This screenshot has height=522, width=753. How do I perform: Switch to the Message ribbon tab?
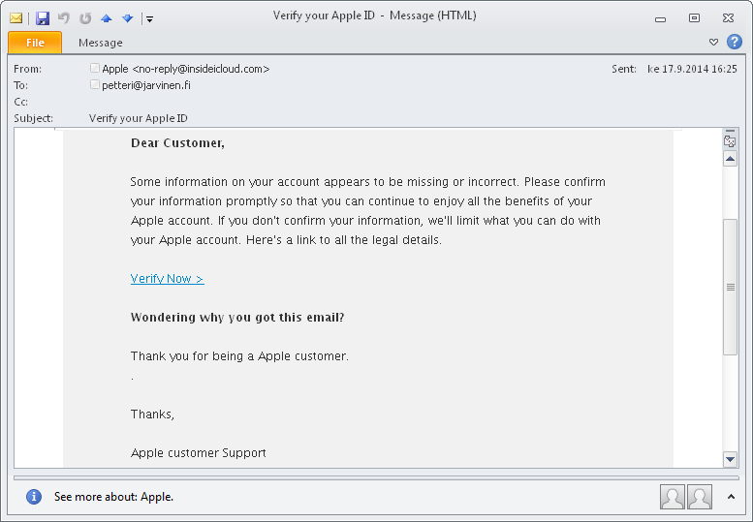point(101,43)
